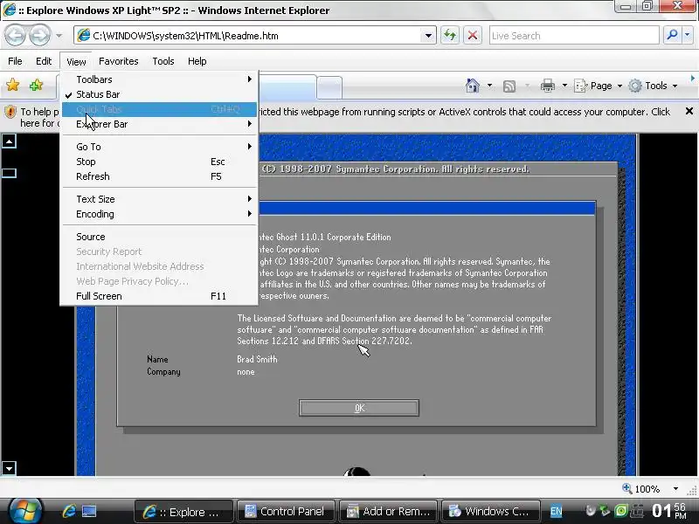Switch to the Control Panel taskbar button

pyautogui.click(x=286, y=512)
